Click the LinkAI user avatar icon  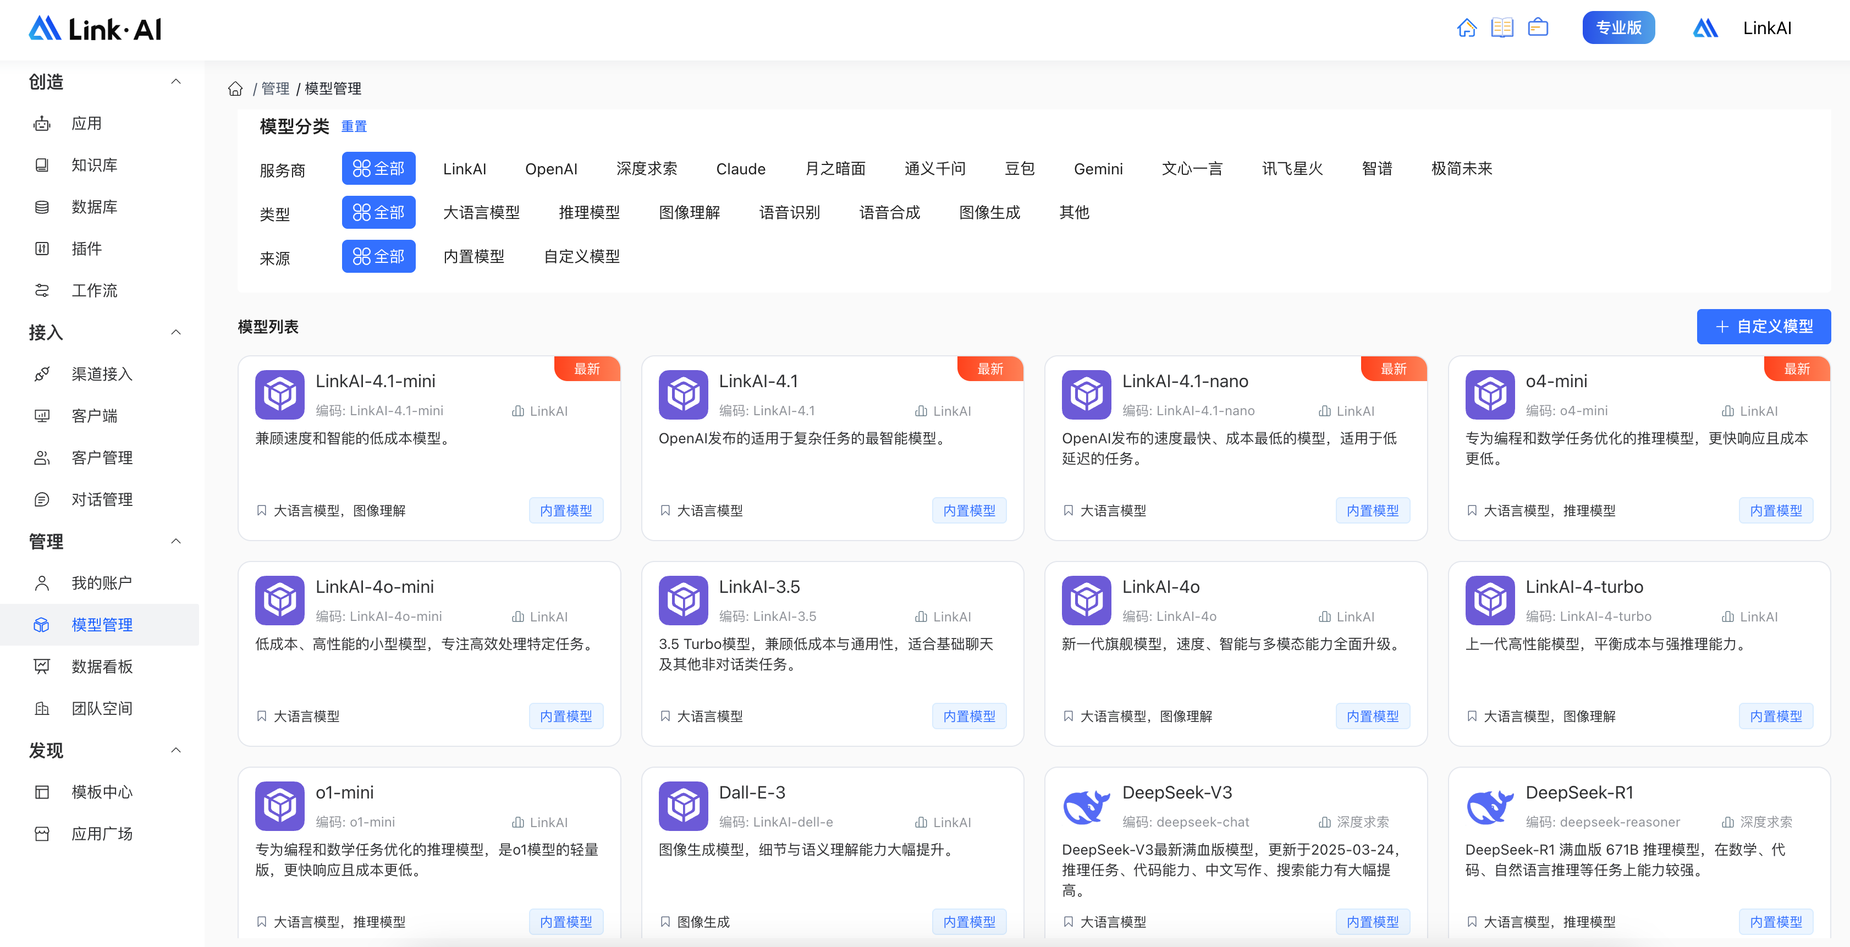point(1705,28)
